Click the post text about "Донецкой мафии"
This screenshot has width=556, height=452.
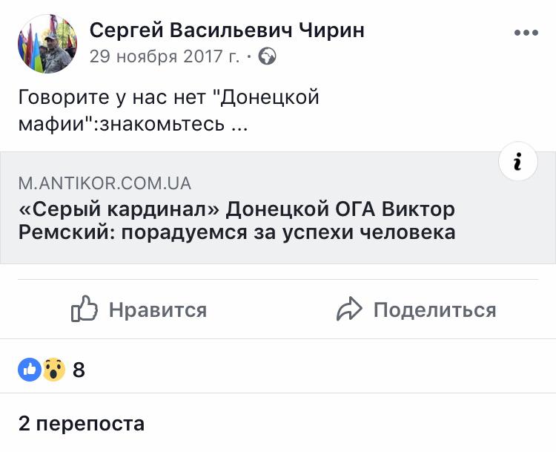169,97
